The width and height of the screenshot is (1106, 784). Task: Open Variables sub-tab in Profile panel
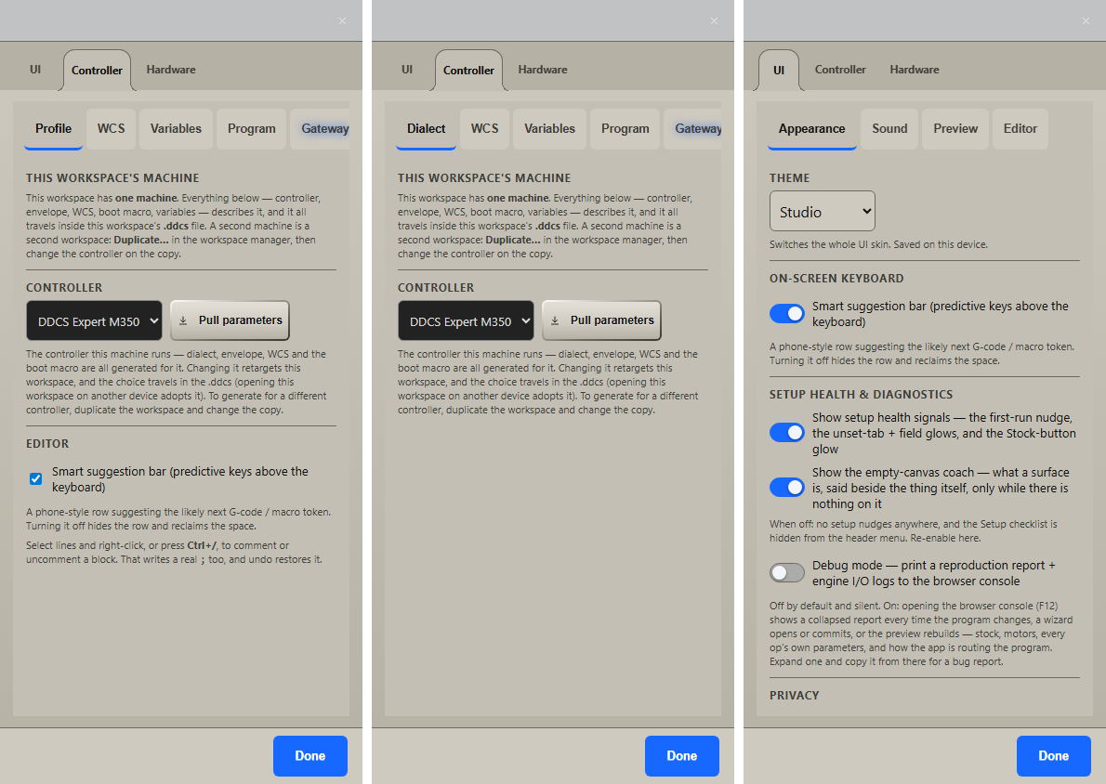click(x=176, y=129)
